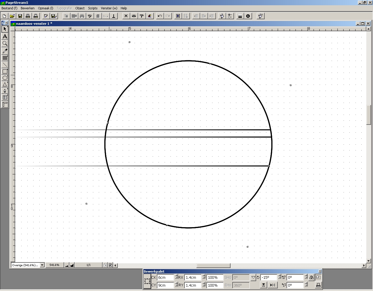This screenshot has width=373, height=291.
Task: Open the Opmaak (l) menu
Action: coord(45,8)
